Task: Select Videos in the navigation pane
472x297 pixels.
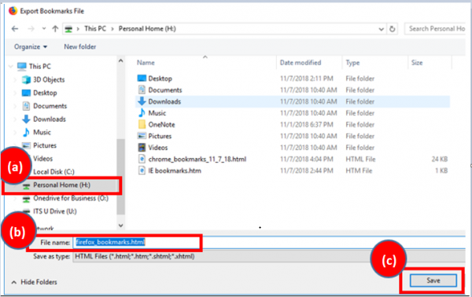Action: point(42,159)
